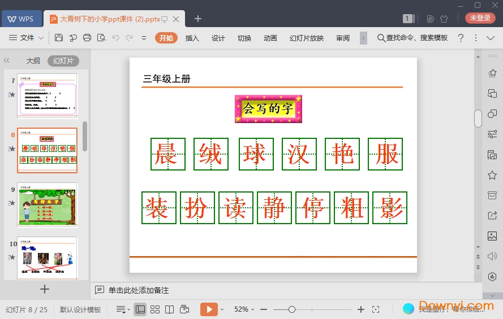The height and width of the screenshot is (319, 503).
Task: Switch to 幻灯片 thumbnail view
Action: [63, 61]
